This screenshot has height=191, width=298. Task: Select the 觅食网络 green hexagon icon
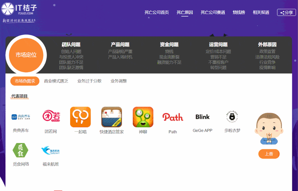coord(20,150)
